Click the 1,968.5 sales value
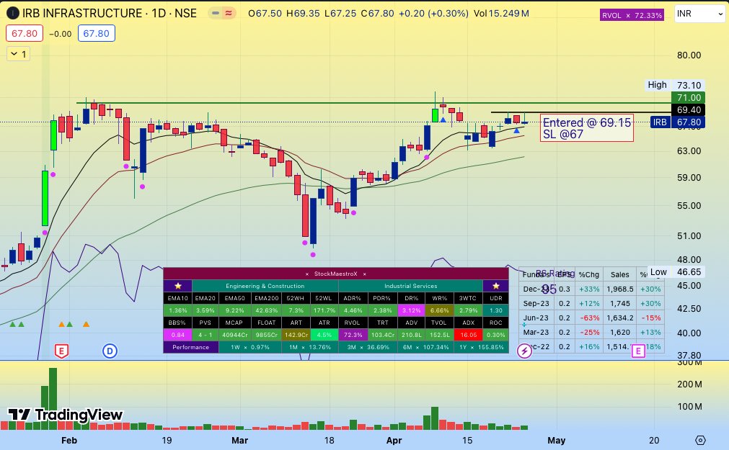The width and height of the screenshot is (729, 450). pos(620,289)
